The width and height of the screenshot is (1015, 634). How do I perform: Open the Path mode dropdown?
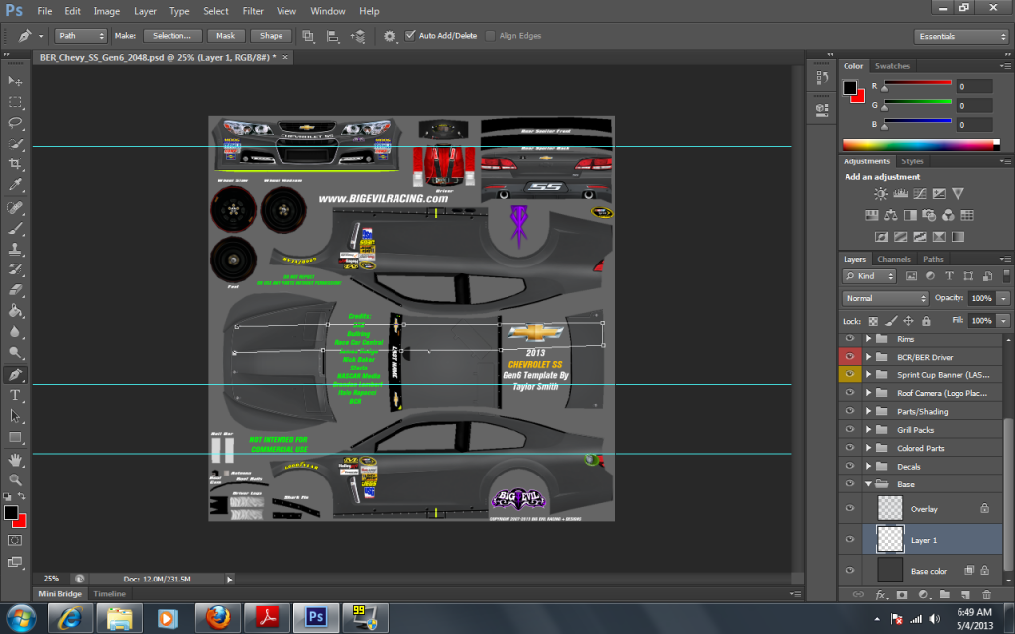pos(80,36)
